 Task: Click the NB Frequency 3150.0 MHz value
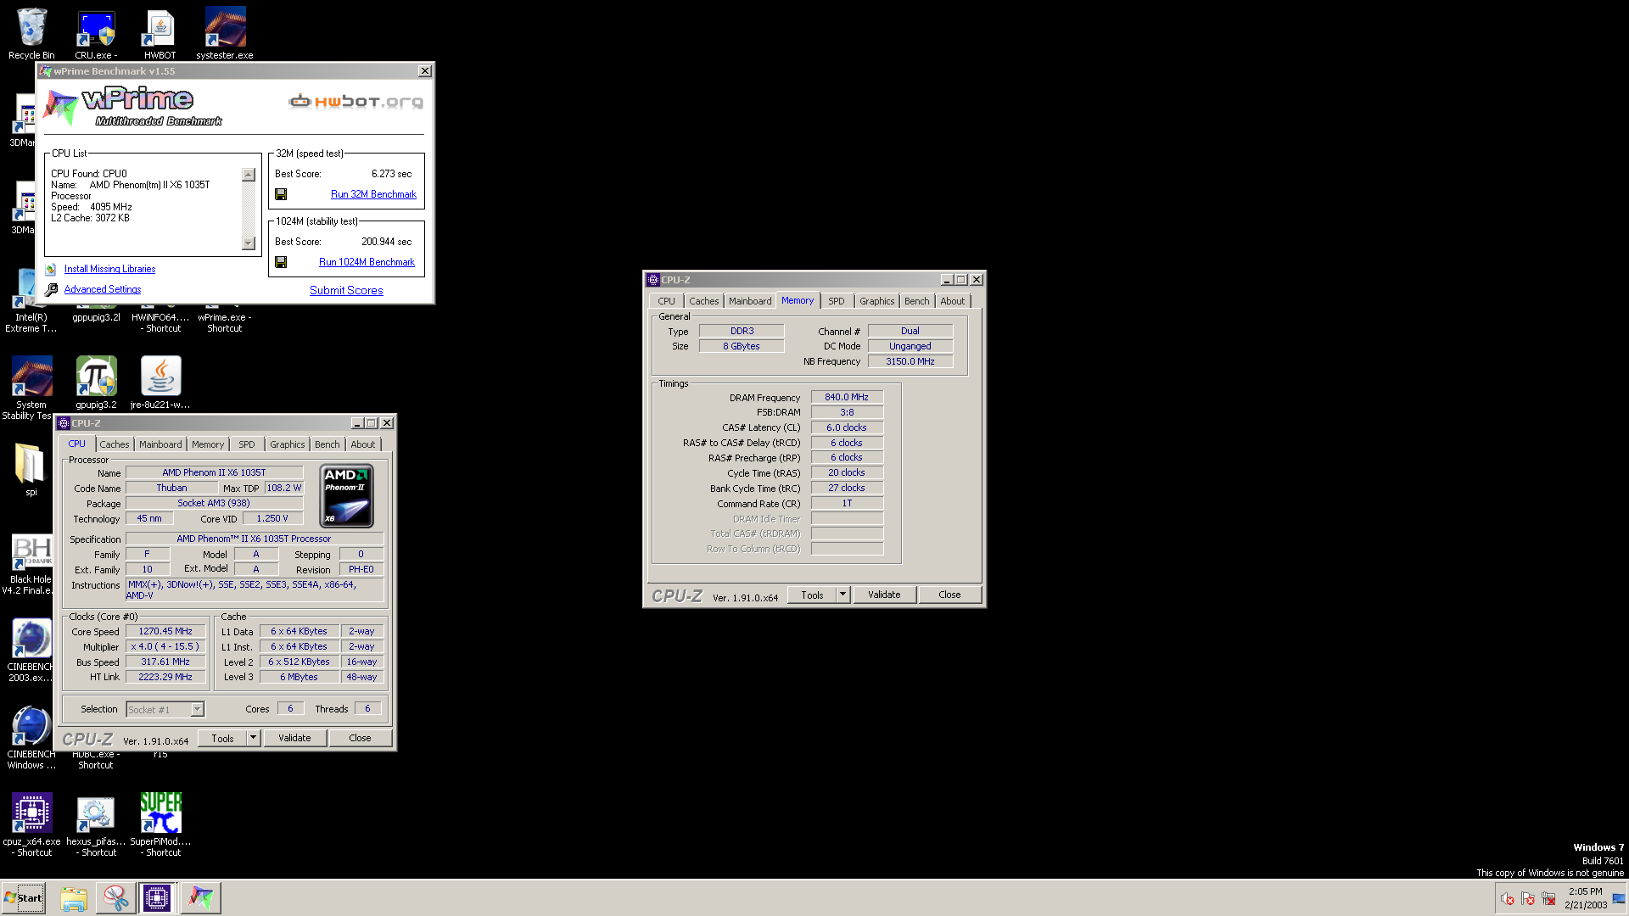910,361
